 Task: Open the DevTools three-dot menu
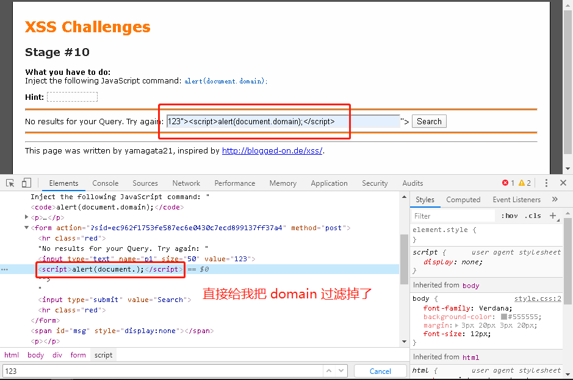(x=546, y=183)
